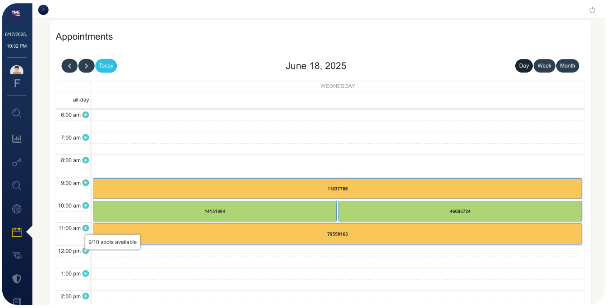
Task: Click the first magnifier search sidebar icon
Action: pyautogui.click(x=17, y=113)
